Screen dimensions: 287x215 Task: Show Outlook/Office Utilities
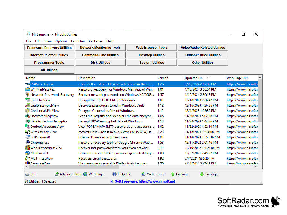pyautogui.click(x=203, y=55)
